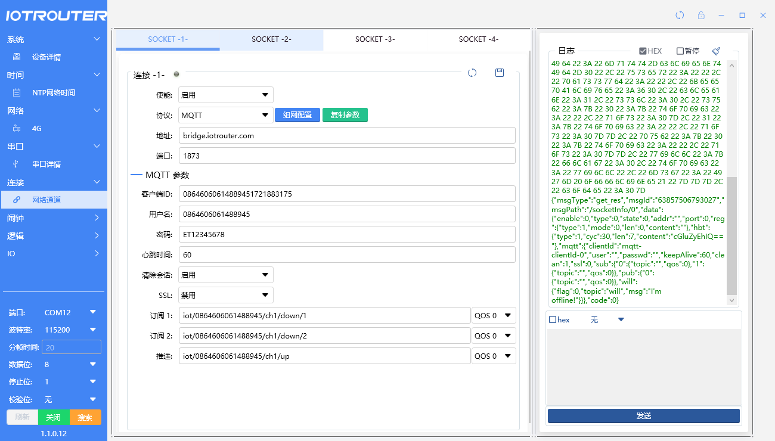This screenshot has width=775, height=441.
Task: Click the save icon in connection panel
Action: point(500,73)
